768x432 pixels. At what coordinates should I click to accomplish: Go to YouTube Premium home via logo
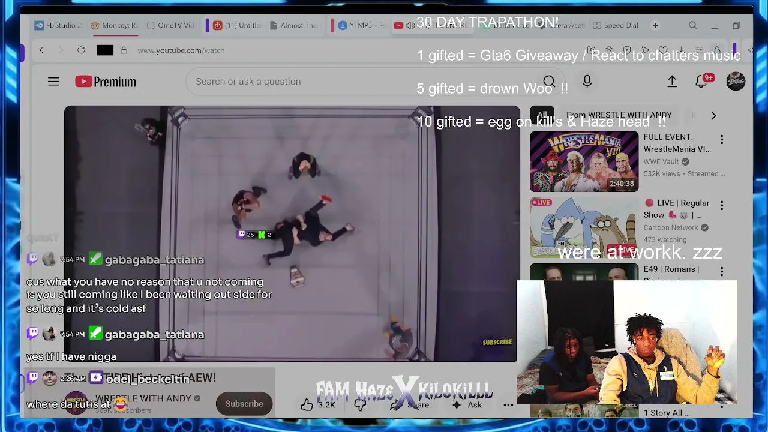click(x=106, y=82)
